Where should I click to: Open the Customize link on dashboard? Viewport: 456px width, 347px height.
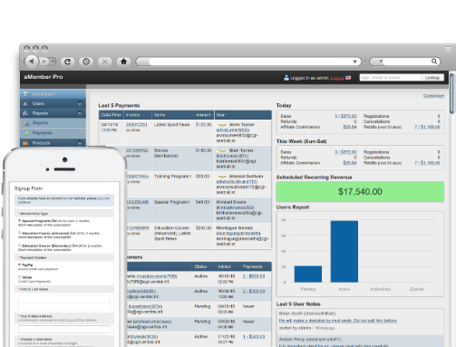click(x=433, y=96)
